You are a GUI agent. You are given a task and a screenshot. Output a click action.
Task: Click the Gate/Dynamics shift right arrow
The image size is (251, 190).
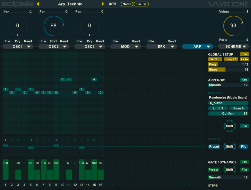pyautogui.click(x=235, y=170)
